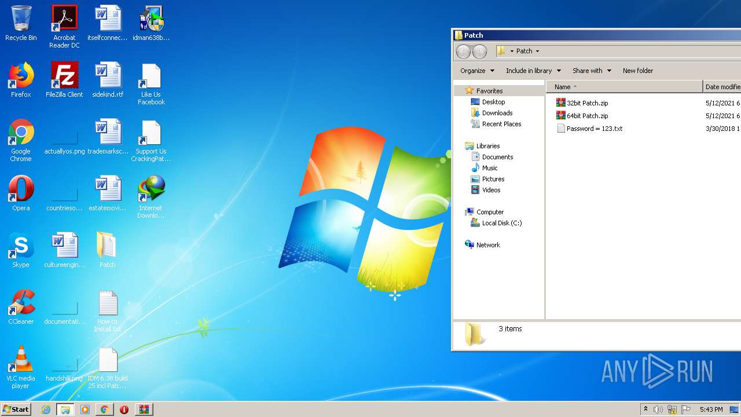Open estatemovi Word document
Viewport: 741px width, 417px height.
point(108,193)
